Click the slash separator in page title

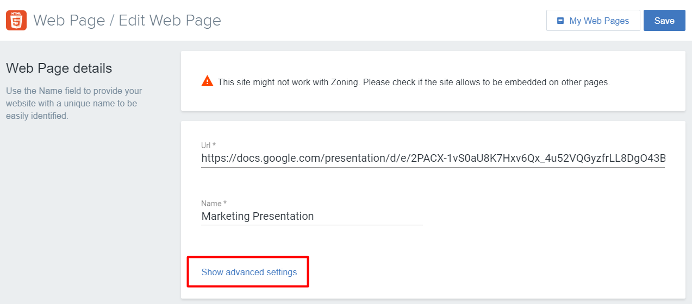point(112,21)
